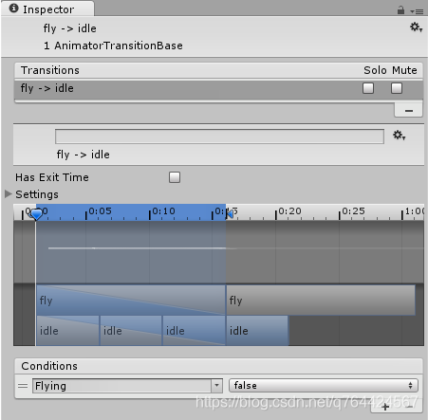428x420 pixels.
Task: Click the 0:05 mark on the timeline ruler
Action: click(x=100, y=210)
